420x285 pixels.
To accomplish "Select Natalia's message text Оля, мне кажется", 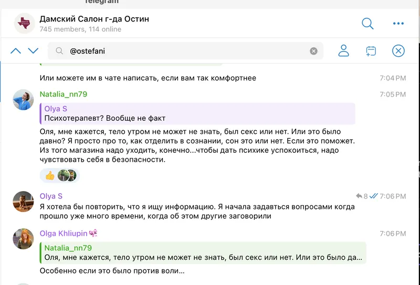I will coord(197,145).
